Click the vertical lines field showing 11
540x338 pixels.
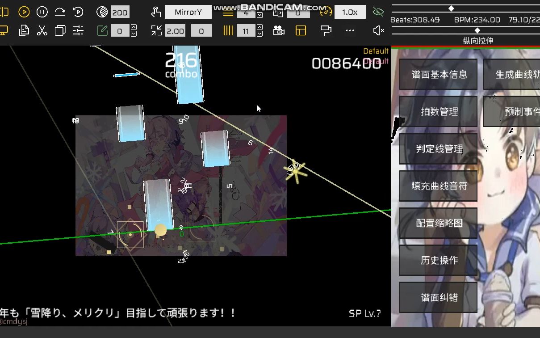[x=246, y=31]
